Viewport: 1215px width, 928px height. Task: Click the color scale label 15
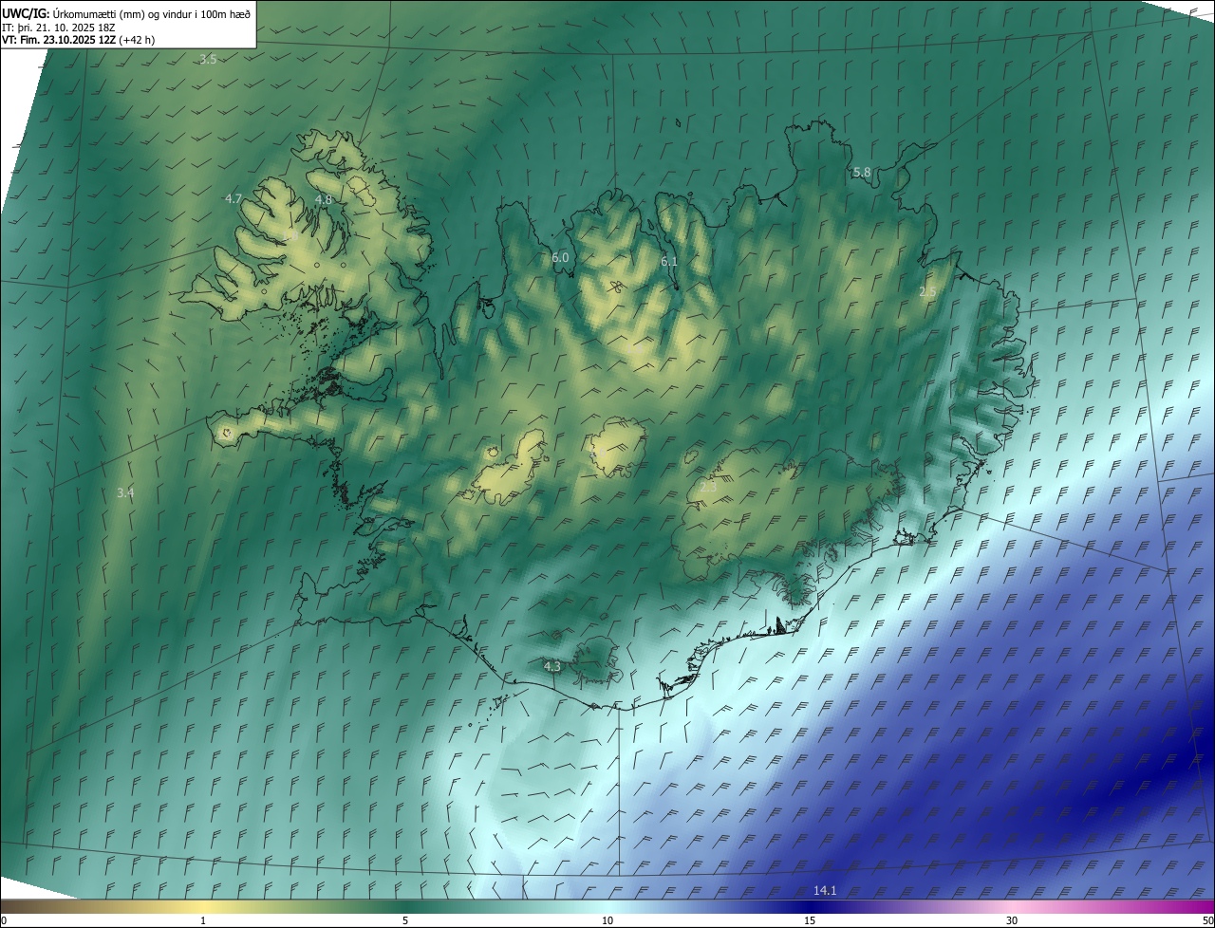(810, 920)
